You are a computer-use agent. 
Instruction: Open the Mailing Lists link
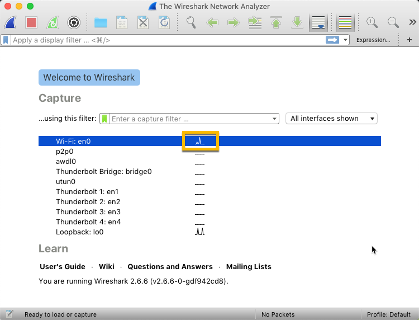(x=249, y=266)
